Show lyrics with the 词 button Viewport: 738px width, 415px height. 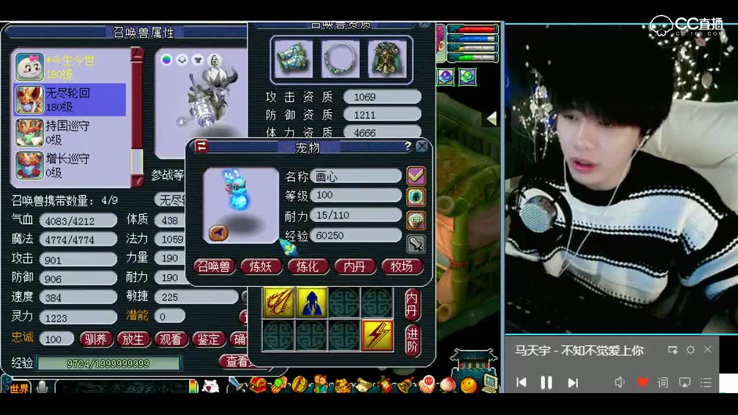point(663,383)
